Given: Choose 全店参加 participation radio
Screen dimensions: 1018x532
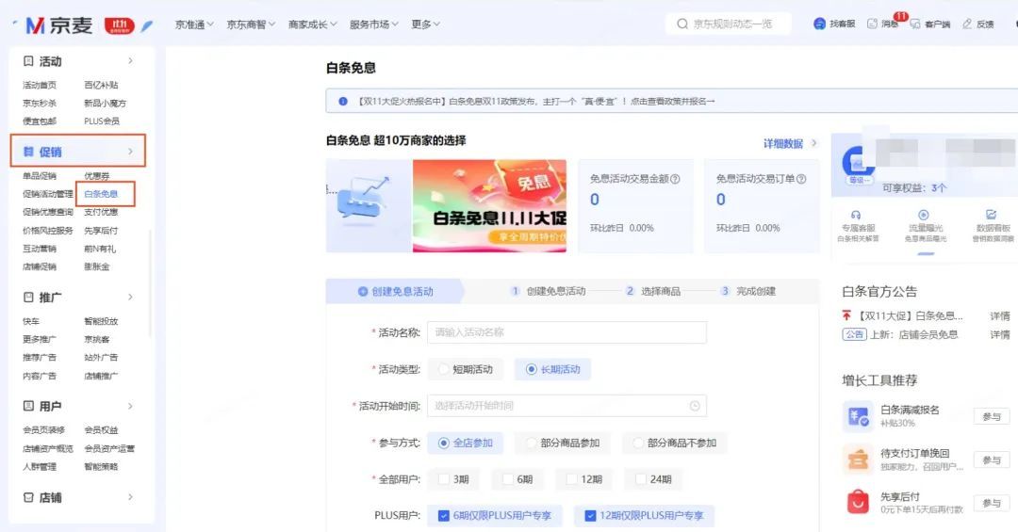Looking at the screenshot, I should coord(443,443).
